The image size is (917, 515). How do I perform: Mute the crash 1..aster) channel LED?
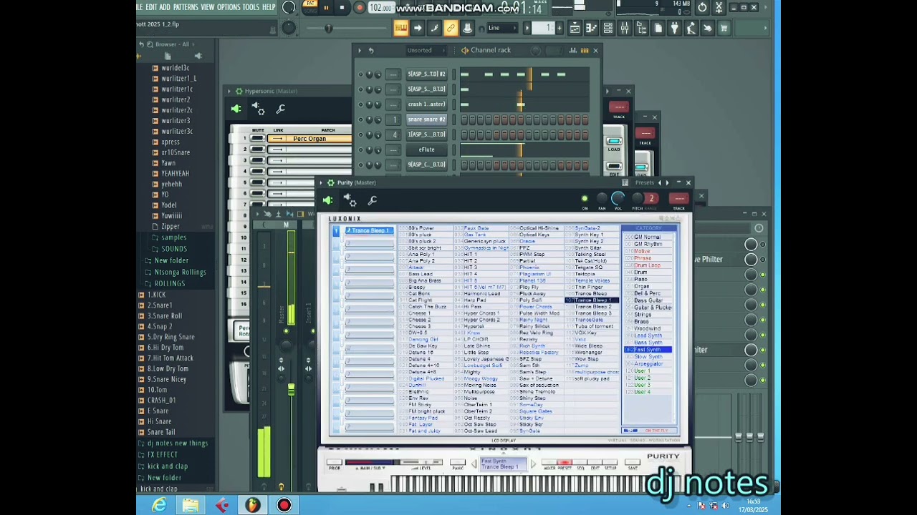coord(360,104)
